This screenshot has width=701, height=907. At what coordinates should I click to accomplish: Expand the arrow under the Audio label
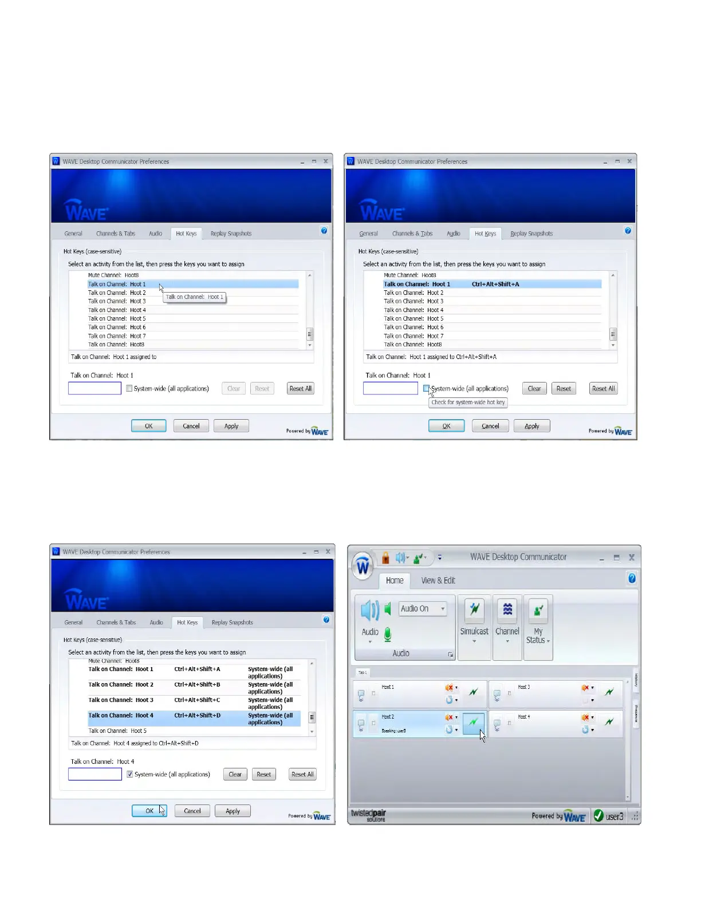(x=370, y=642)
